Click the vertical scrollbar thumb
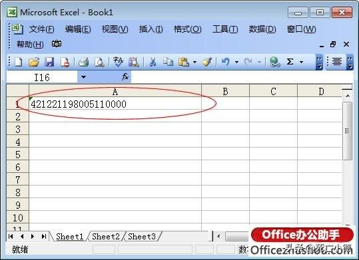Viewport: 359px width, 260px height. click(x=348, y=131)
